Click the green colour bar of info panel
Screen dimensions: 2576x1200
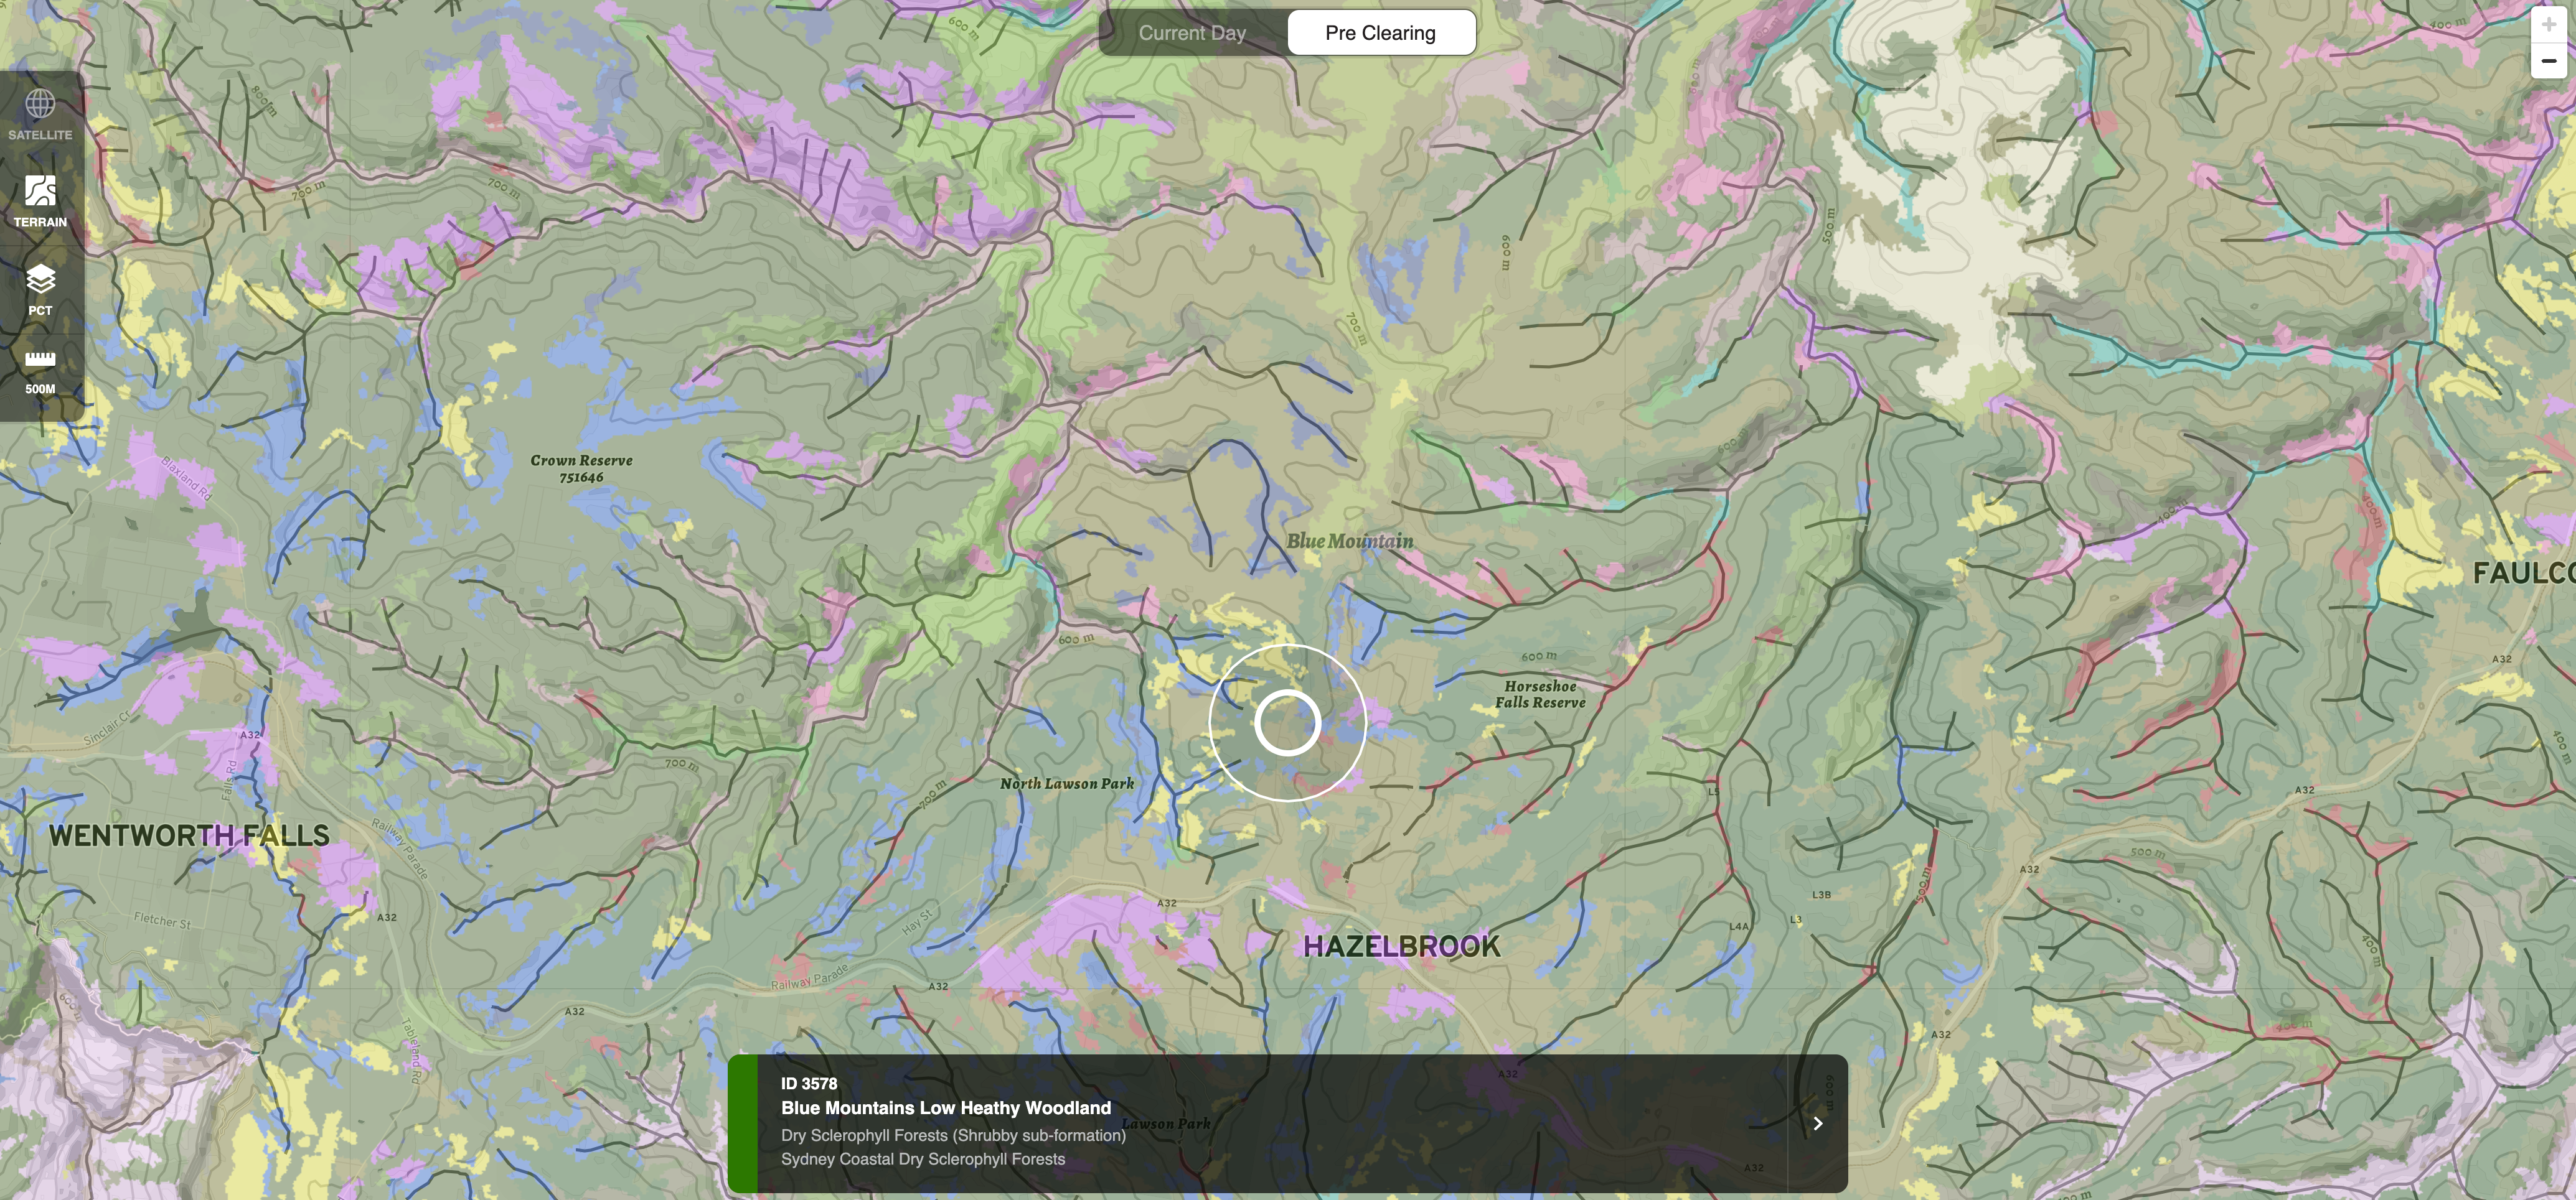[x=742, y=1123]
